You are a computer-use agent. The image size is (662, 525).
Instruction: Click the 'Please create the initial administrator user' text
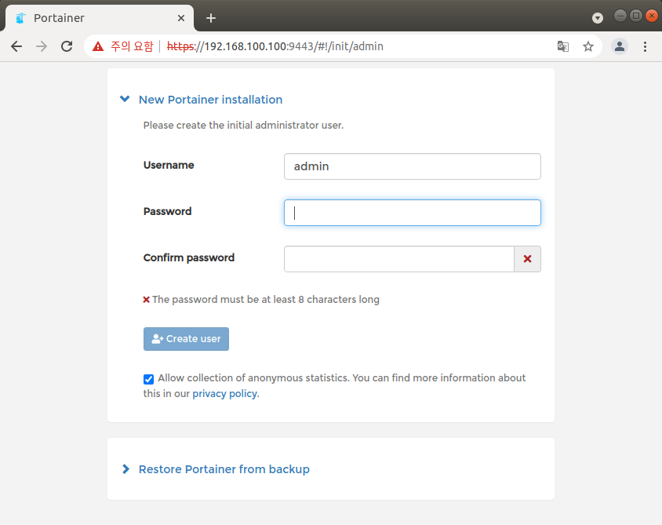click(243, 126)
